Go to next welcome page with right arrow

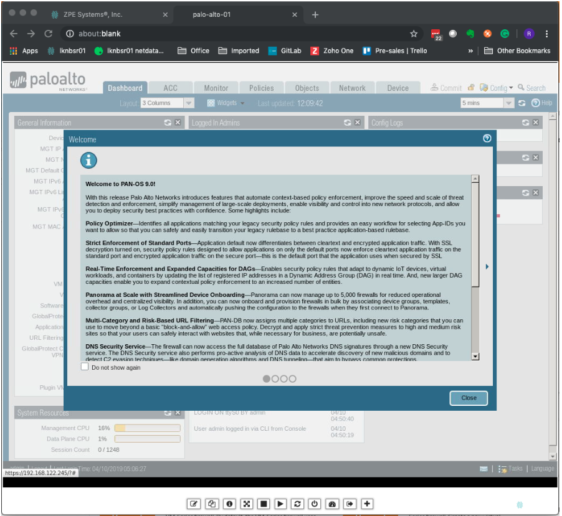tap(487, 266)
